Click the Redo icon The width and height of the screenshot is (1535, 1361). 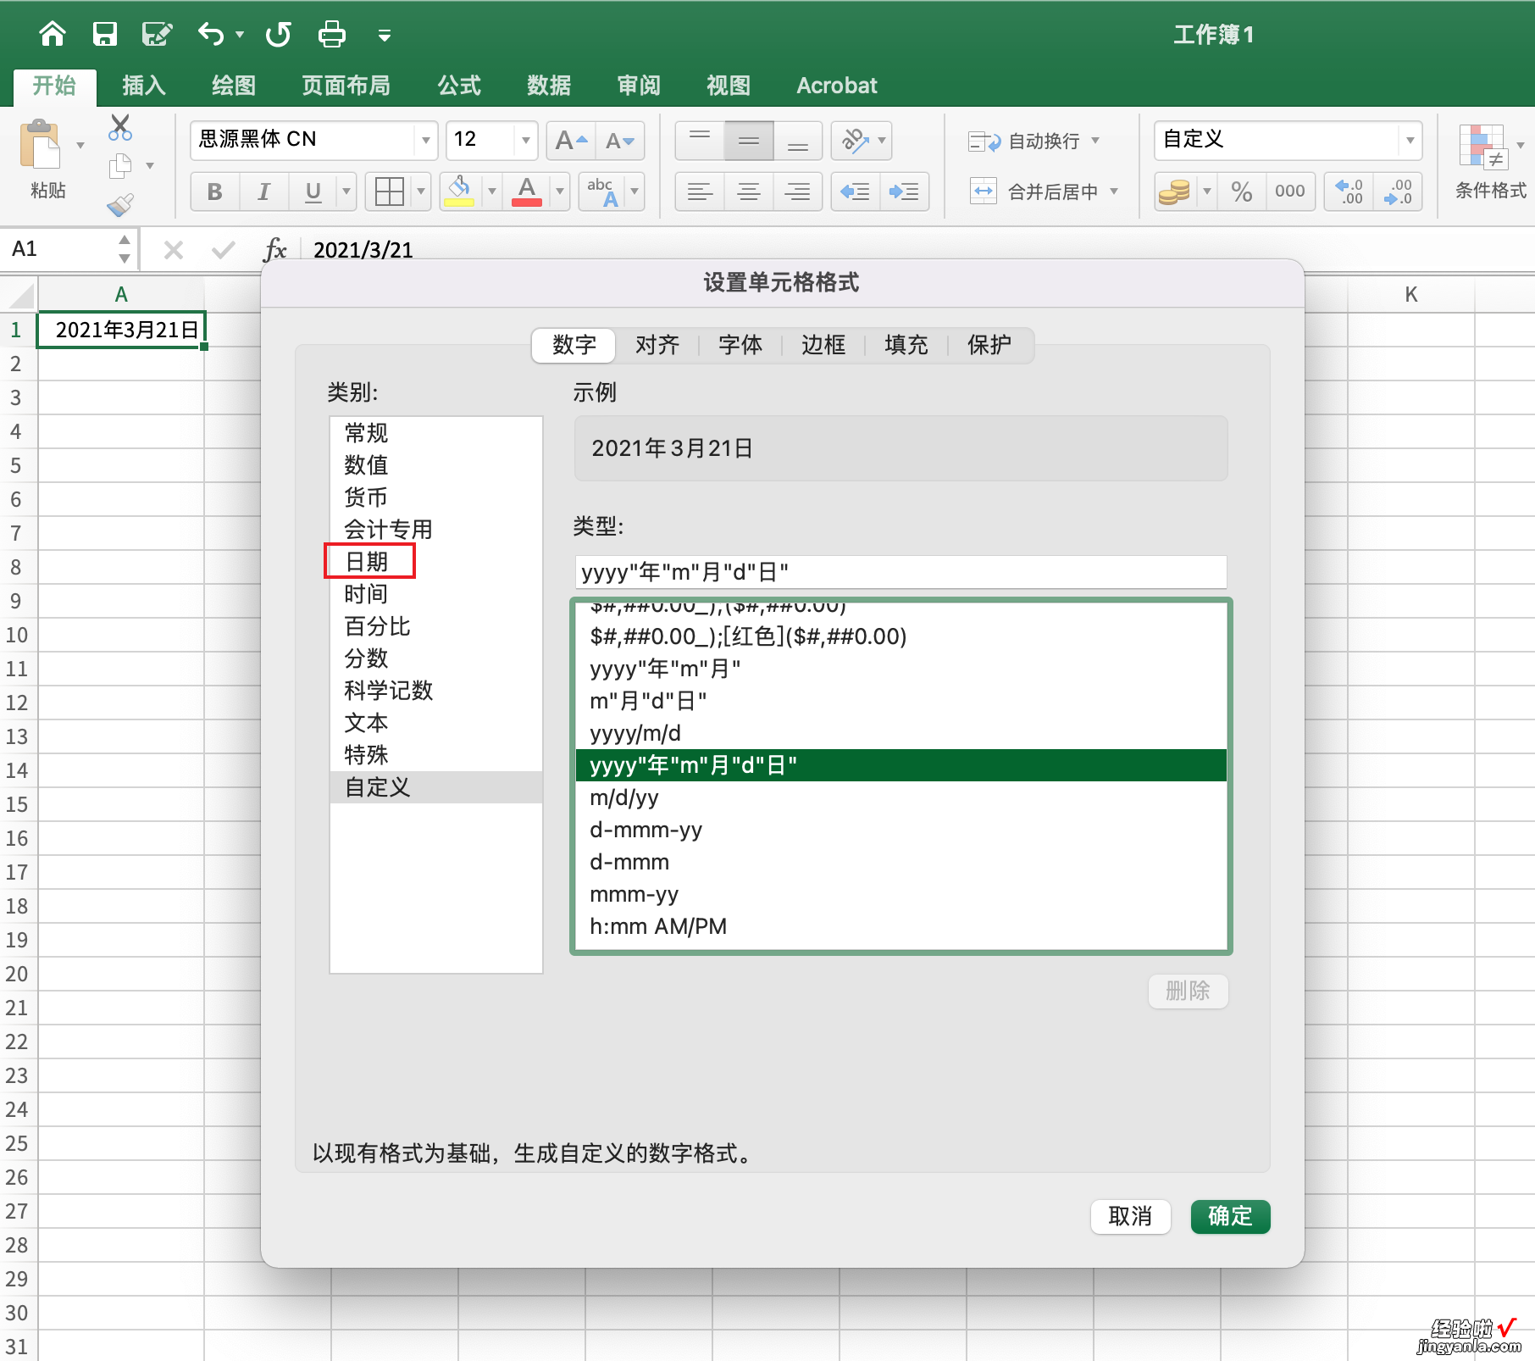click(278, 34)
